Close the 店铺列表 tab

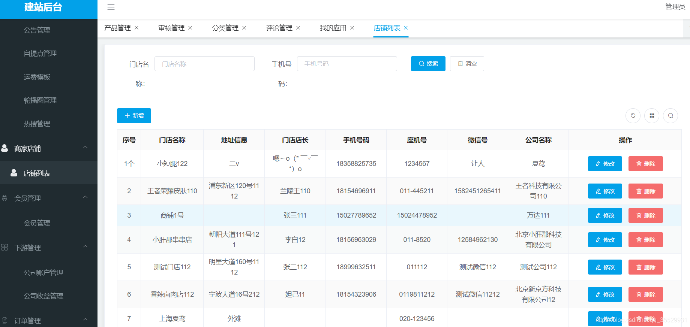[406, 28]
